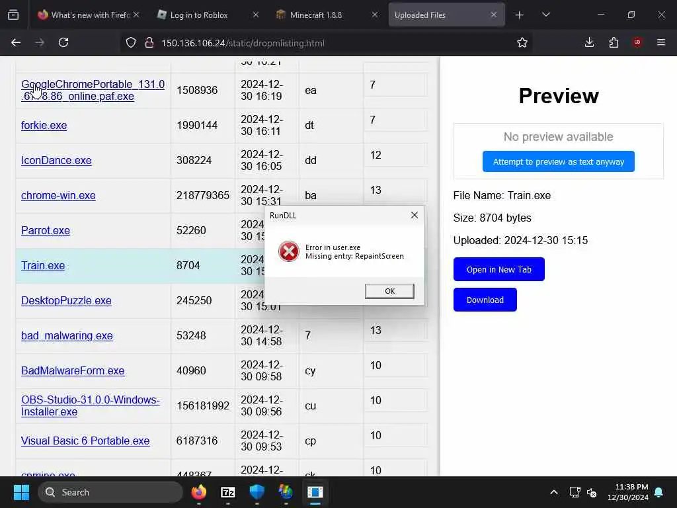Click the Open in New Tab button
Screen dimensions: 677x508
tap(498, 270)
